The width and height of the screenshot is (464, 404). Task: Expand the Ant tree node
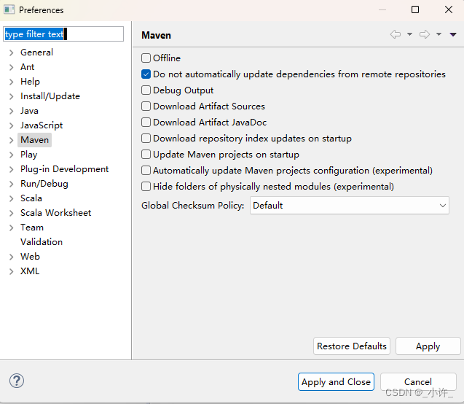coord(11,67)
